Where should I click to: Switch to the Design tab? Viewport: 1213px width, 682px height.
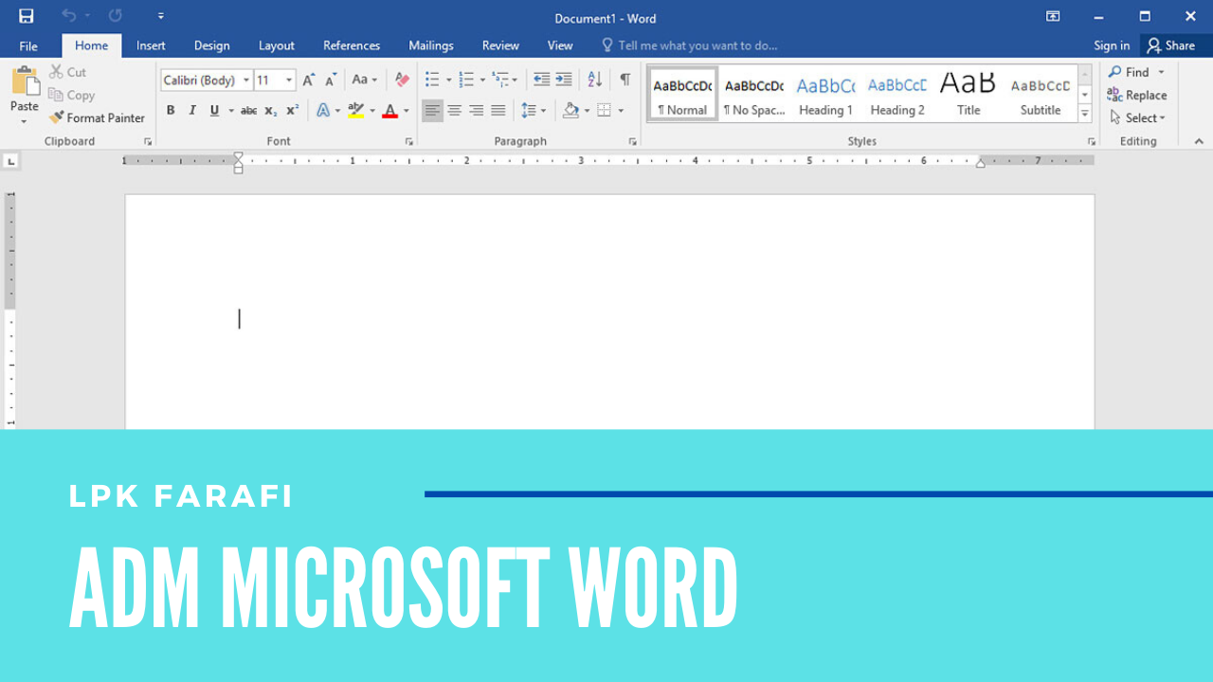coord(211,45)
